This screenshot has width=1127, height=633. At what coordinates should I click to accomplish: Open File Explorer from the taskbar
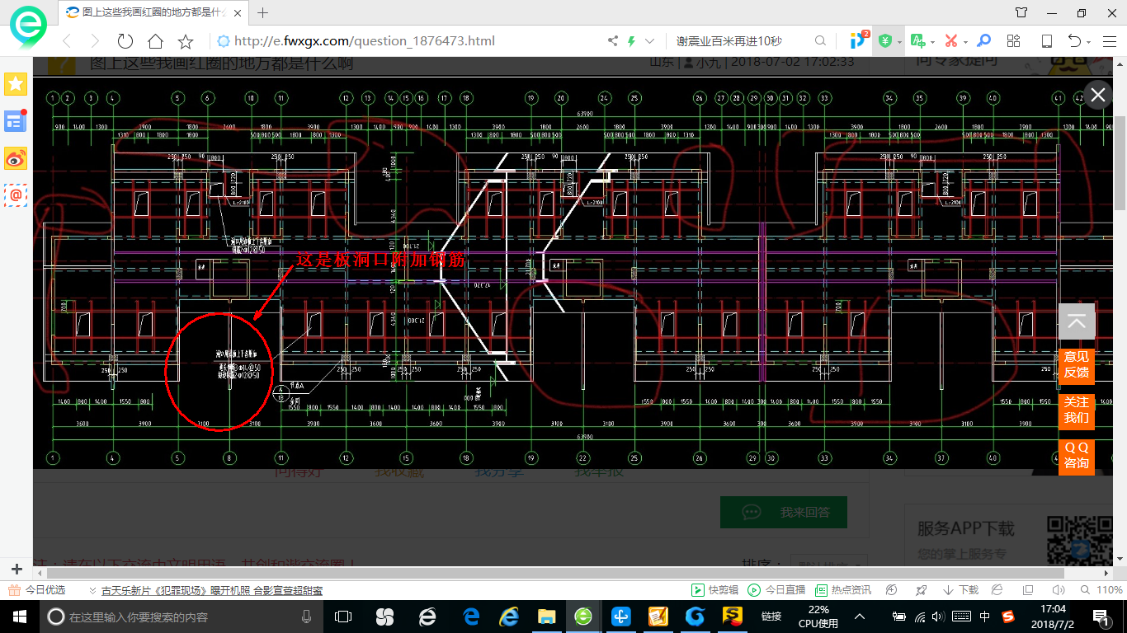point(546,617)
